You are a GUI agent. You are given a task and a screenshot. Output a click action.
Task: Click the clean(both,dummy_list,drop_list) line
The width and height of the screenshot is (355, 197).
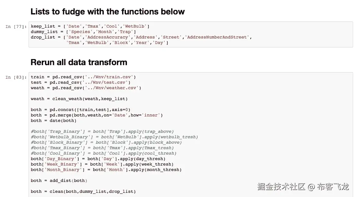(x=83, y=192)
